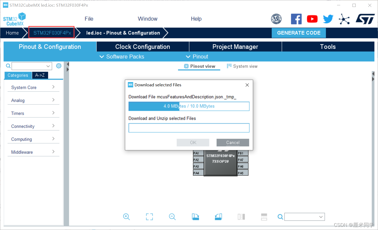Click the ST 10-year anniversary badge icon
This screenshot has height=230, width=378.
point(276,19)
